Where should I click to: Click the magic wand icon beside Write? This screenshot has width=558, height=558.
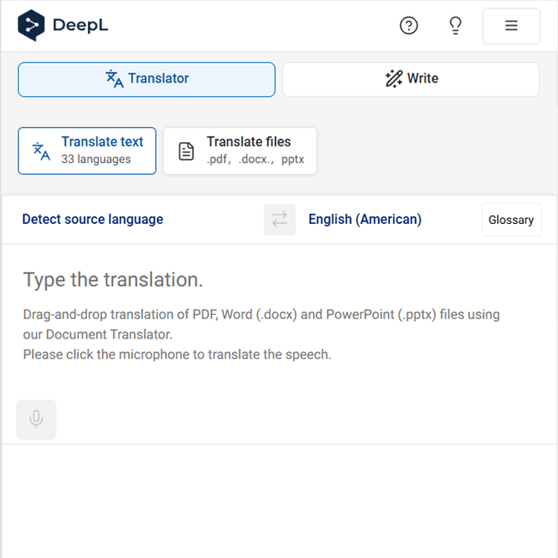pyautogui.click(x=394, y=79)
